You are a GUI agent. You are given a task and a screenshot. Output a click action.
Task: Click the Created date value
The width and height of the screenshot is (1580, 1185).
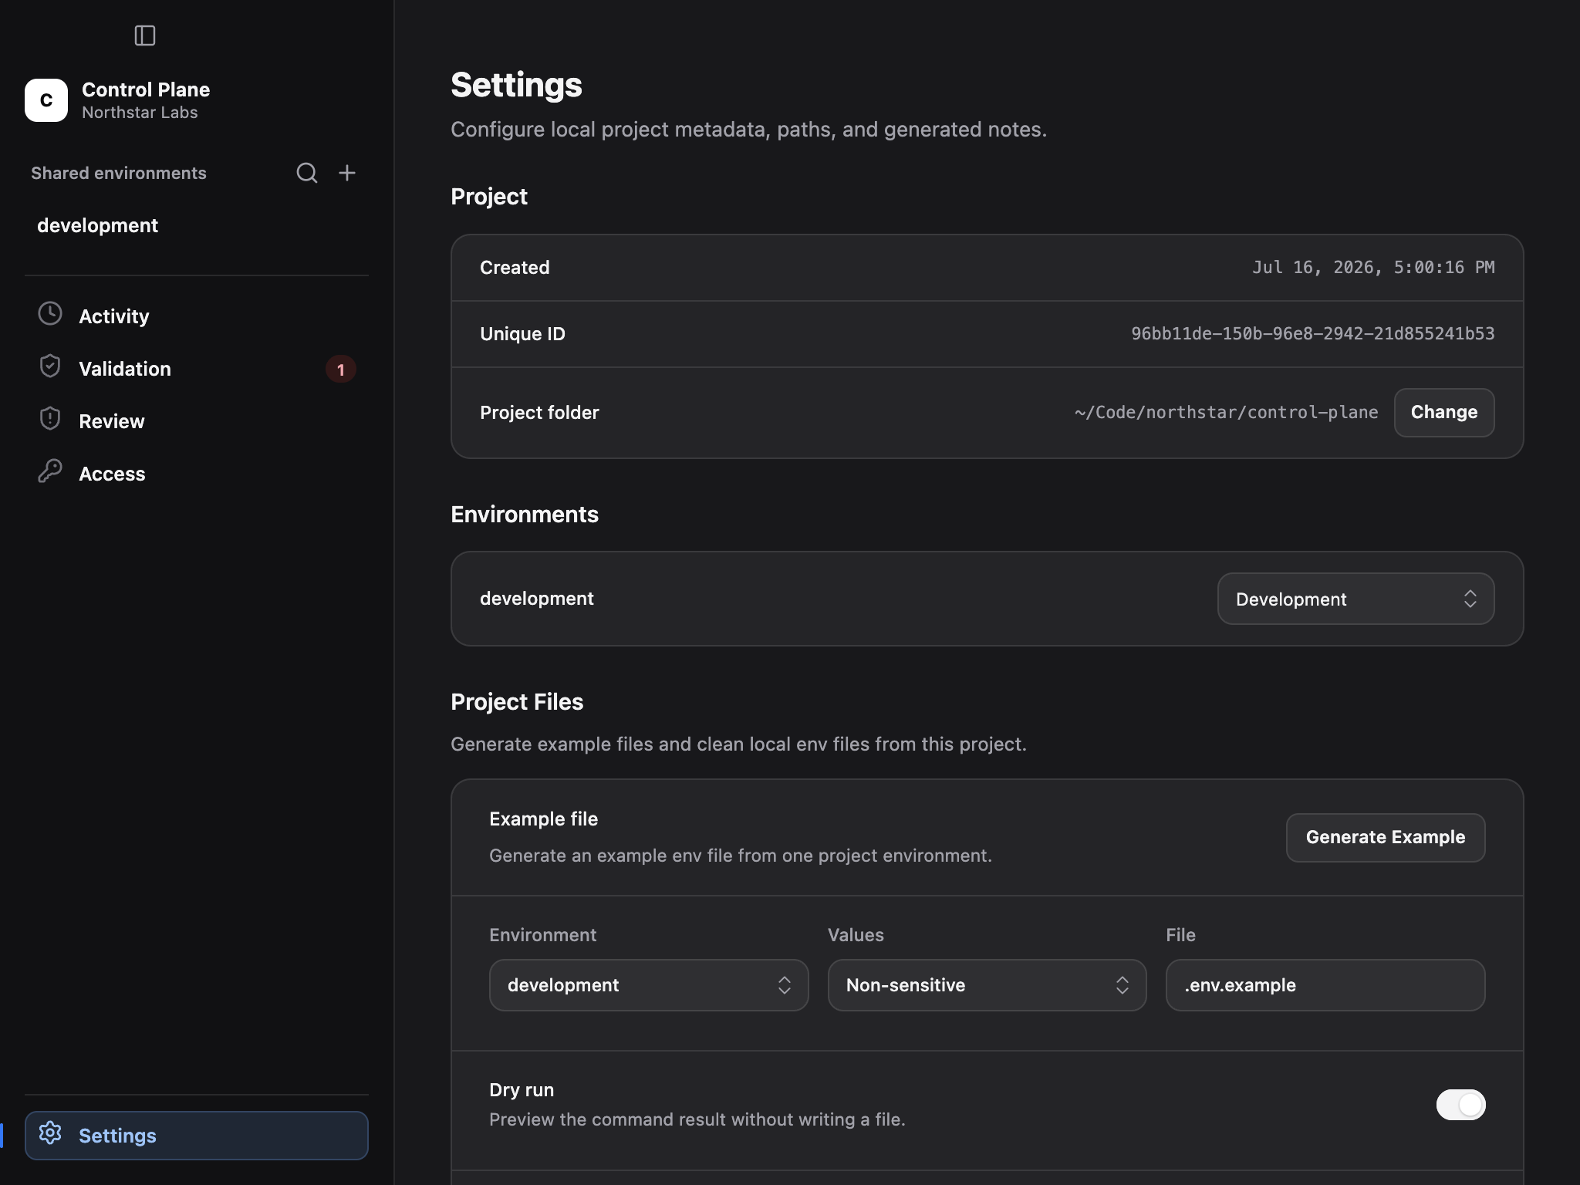(1373, 268)
